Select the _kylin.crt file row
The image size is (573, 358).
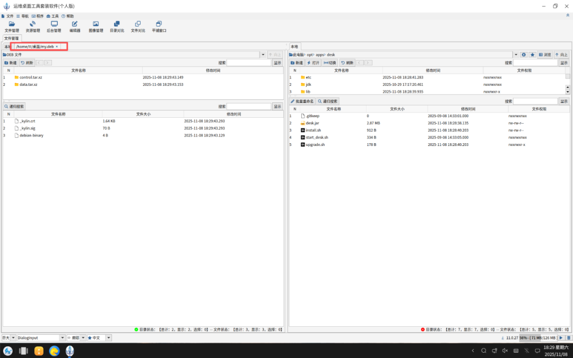tap(143, 121)
